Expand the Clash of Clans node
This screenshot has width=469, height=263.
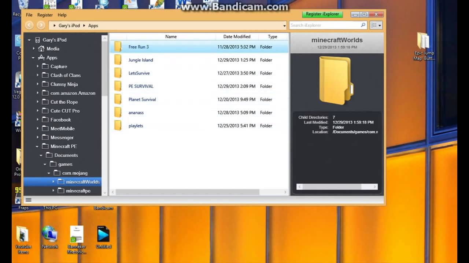point(37,75)
